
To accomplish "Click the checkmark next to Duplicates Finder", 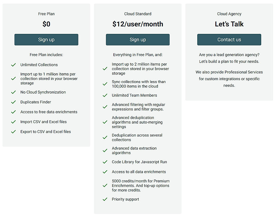I will point(13,102).
